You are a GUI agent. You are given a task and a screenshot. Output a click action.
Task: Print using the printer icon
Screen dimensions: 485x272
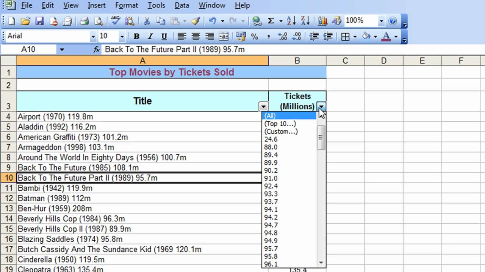pyautogui.click(x=84, y=21)
